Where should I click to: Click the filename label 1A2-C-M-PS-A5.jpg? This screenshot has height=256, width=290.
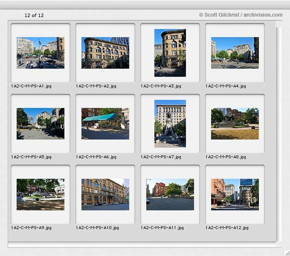(31, 157)
